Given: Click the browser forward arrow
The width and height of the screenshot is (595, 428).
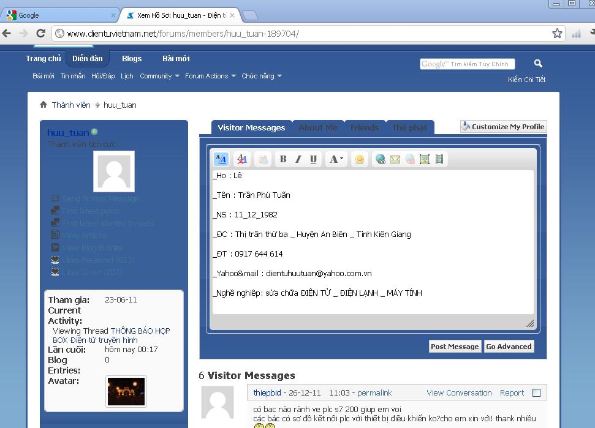Looking at the screenshot, I should click(23, 33).
